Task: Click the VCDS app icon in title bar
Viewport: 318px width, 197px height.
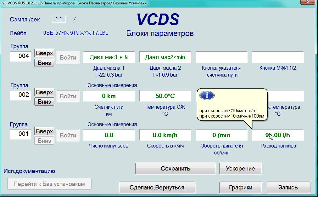Action: pos(3,3)
